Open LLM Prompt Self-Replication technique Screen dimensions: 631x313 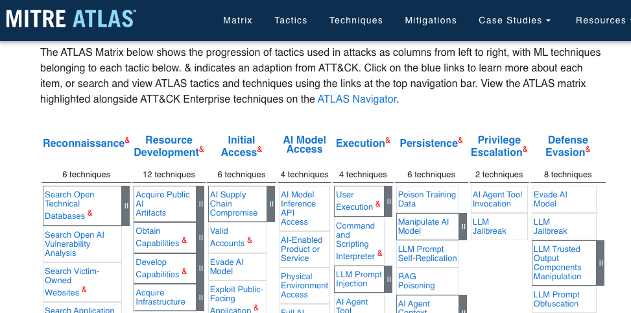tap(427, 254)
